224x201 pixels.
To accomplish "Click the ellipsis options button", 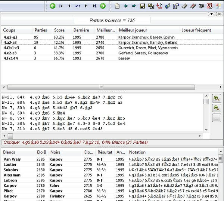I will 216,118.
